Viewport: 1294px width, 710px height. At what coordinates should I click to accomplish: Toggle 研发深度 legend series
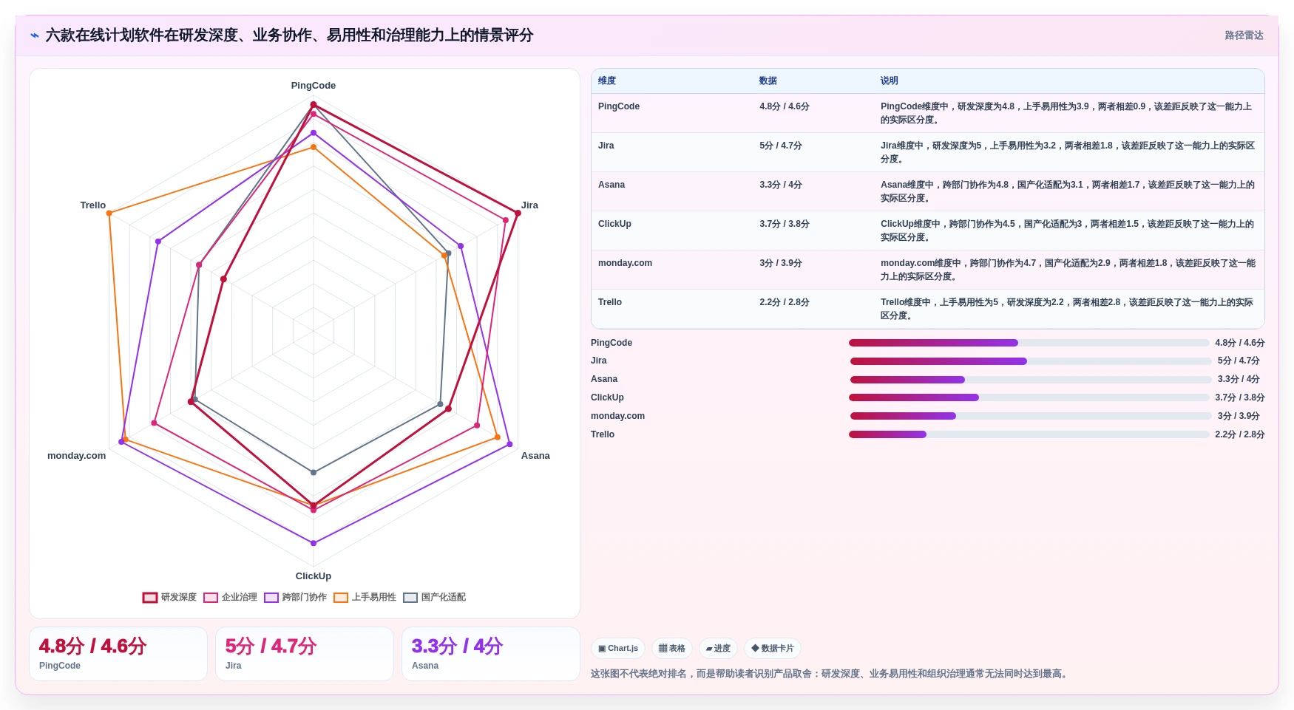tap(170, 597)
